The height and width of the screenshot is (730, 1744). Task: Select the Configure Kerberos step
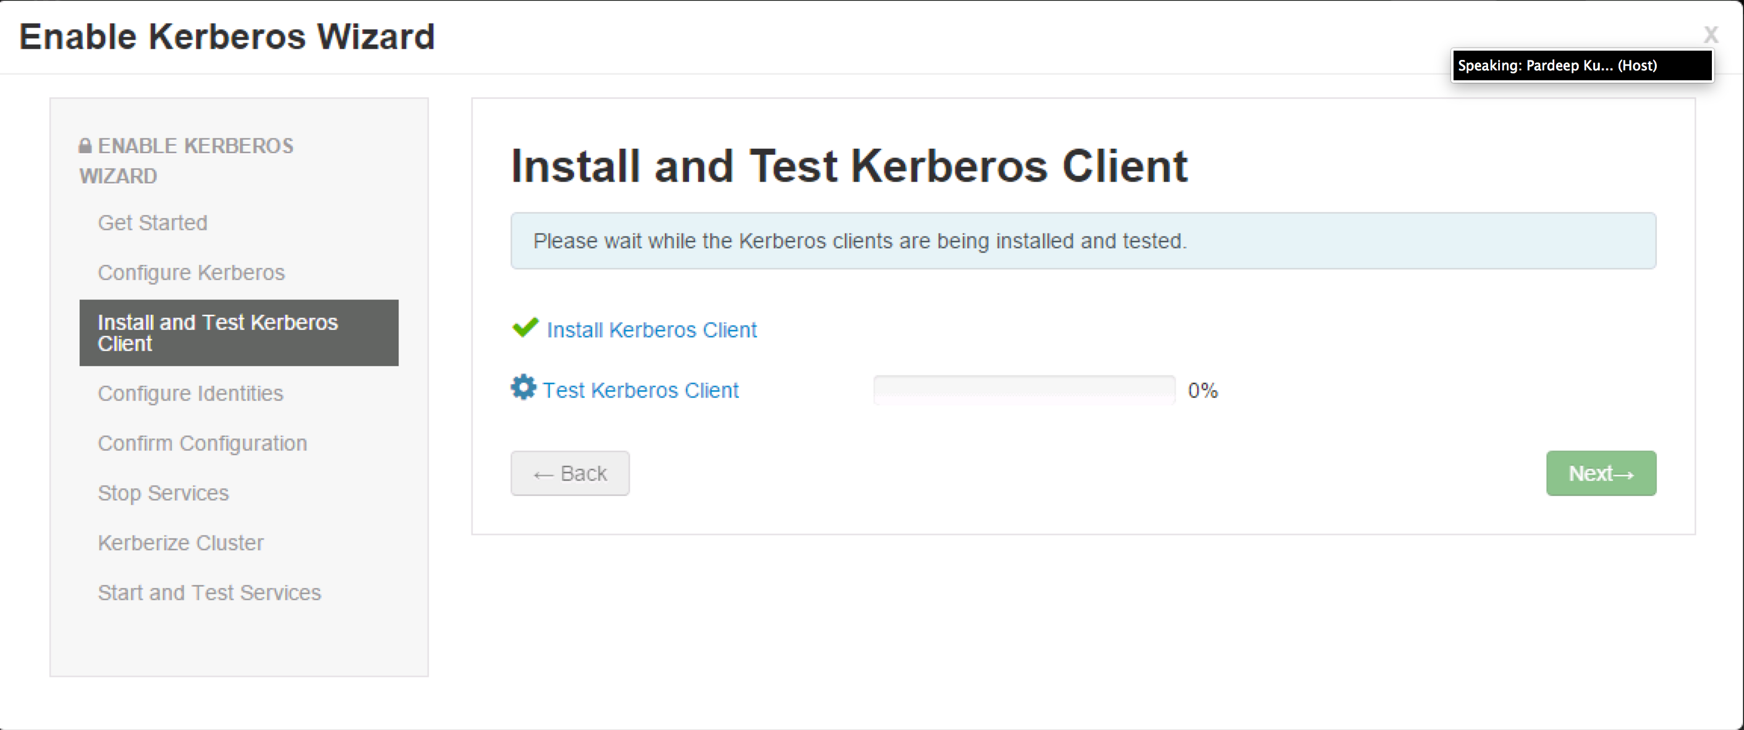pyautogui.click(x=192, y=272)
